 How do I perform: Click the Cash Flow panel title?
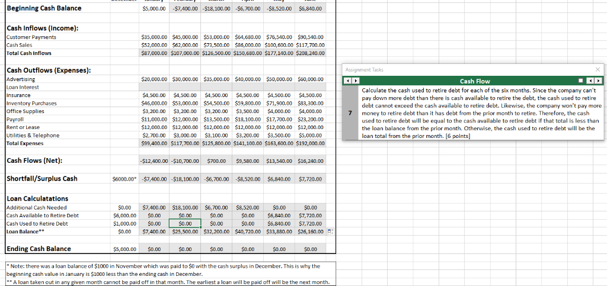pos(475,81)
